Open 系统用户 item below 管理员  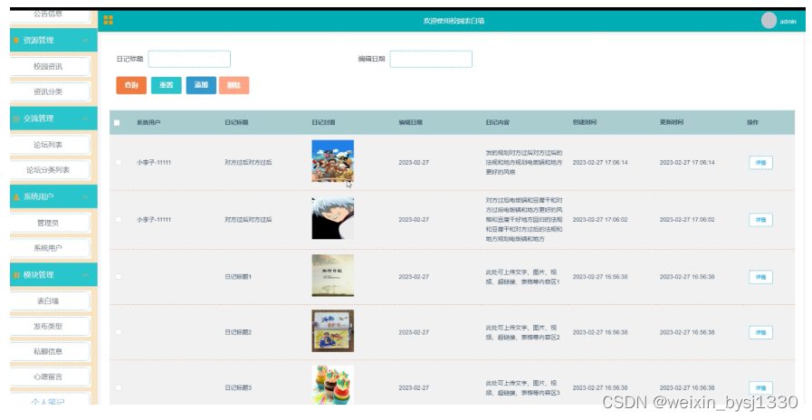50,248
